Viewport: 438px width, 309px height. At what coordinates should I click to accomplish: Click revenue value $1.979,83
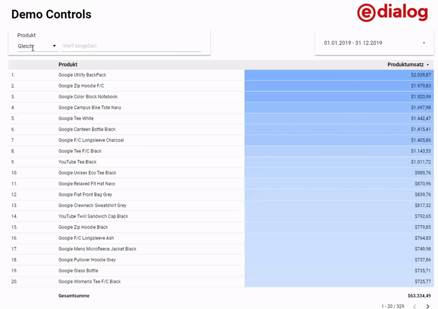420,86
